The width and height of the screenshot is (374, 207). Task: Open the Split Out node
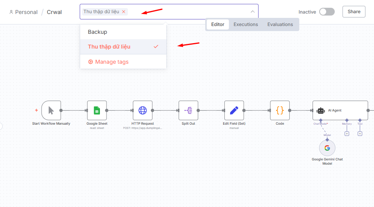[189, 110]
